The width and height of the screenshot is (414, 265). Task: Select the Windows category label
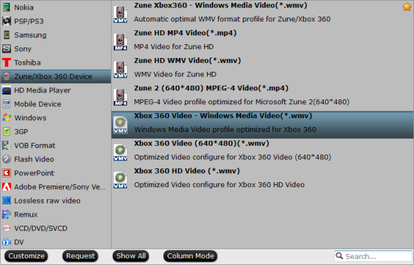click(30, 118)
